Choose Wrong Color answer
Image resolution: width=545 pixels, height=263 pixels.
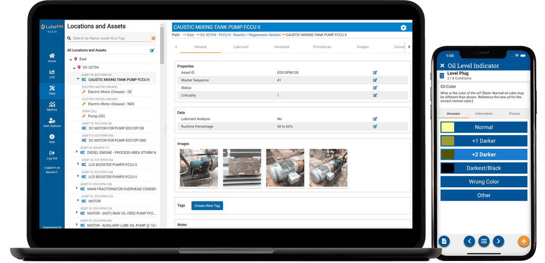(484, 181)
